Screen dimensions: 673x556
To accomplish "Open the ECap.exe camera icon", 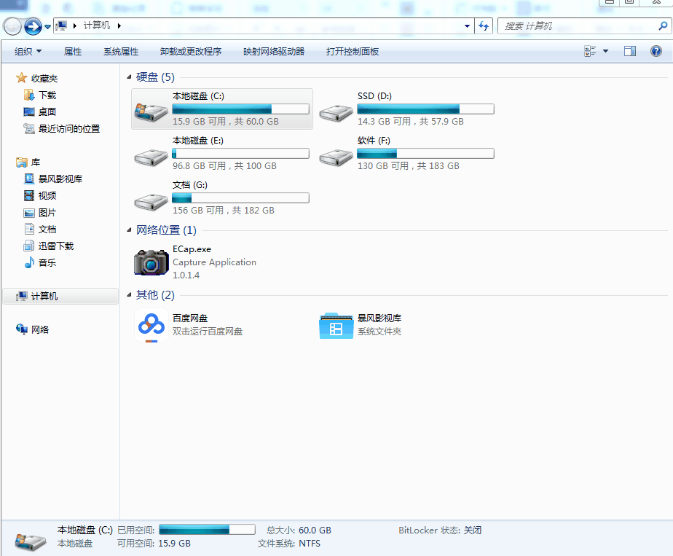I will tap(151, 262).
